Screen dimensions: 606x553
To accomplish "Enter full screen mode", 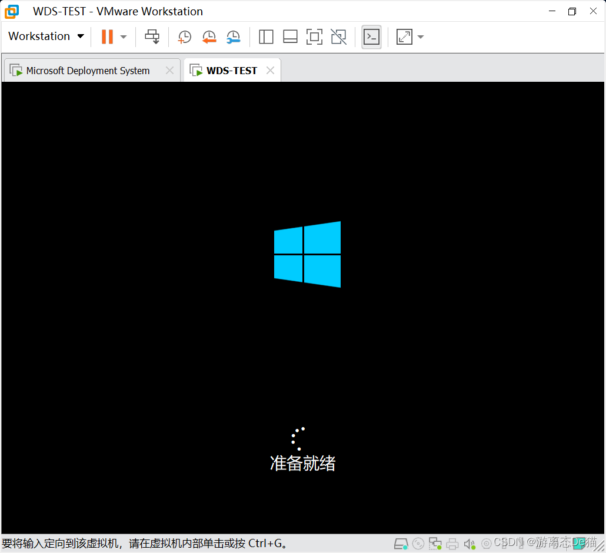I will (x=314, y=36).
